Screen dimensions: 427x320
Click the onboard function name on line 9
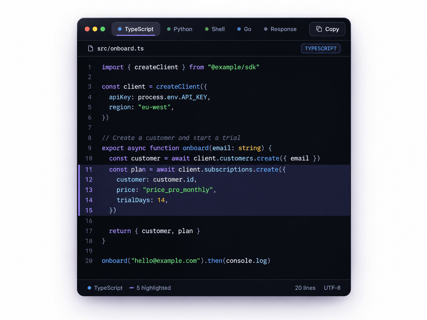[x=196, y=148]
